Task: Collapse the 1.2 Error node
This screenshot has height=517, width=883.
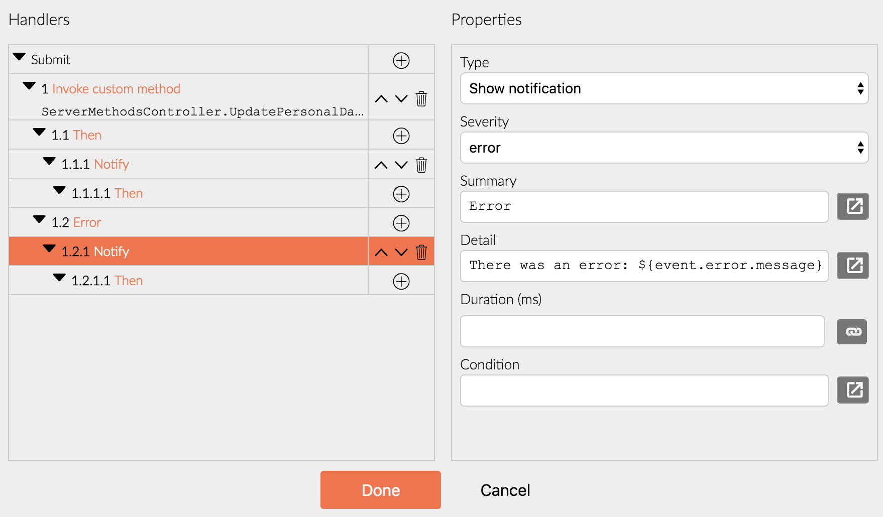Action: 39,219
